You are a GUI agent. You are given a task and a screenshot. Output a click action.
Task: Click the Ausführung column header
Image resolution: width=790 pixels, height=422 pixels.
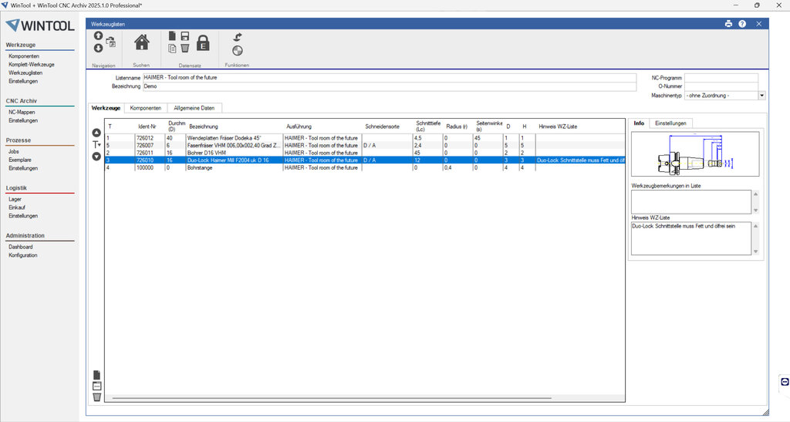(x=299, y=127)
